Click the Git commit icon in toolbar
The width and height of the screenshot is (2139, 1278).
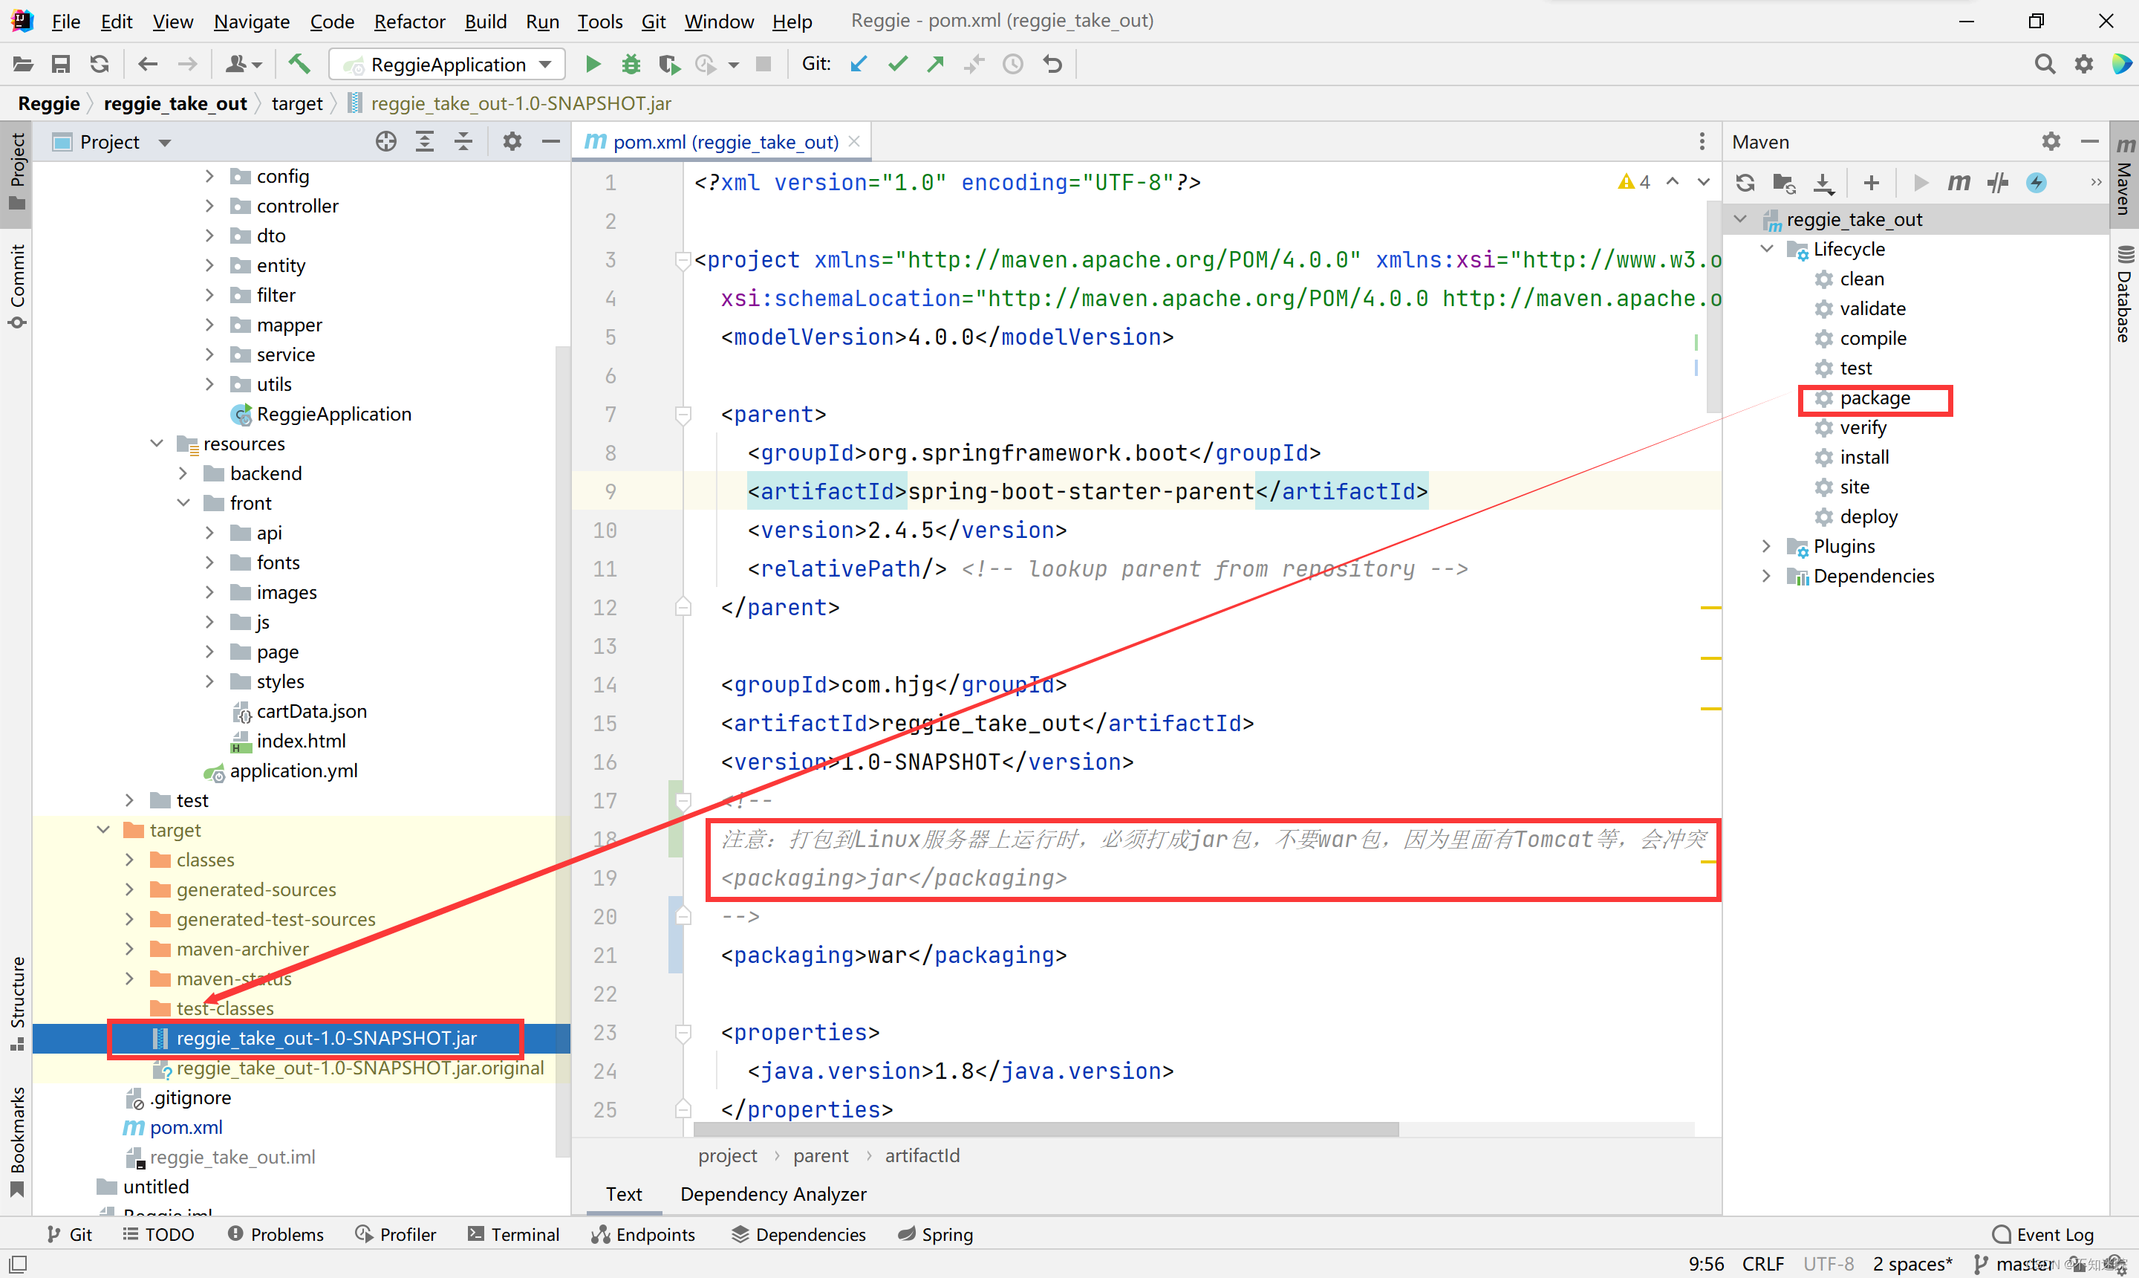pyautogui.click(x=897, y=64)
